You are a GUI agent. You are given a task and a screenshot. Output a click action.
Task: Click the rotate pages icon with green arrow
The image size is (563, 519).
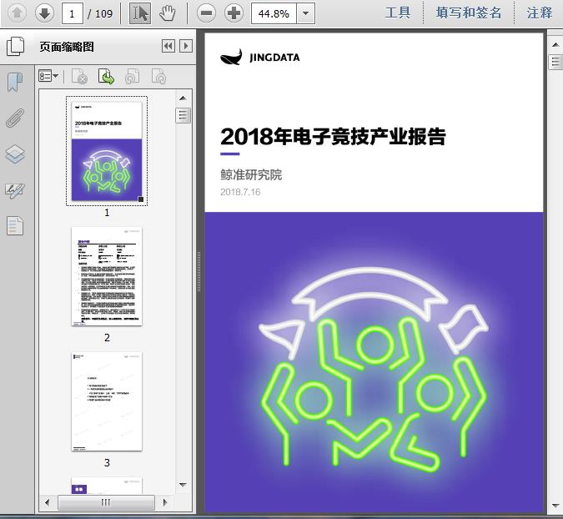pos(106,77)
